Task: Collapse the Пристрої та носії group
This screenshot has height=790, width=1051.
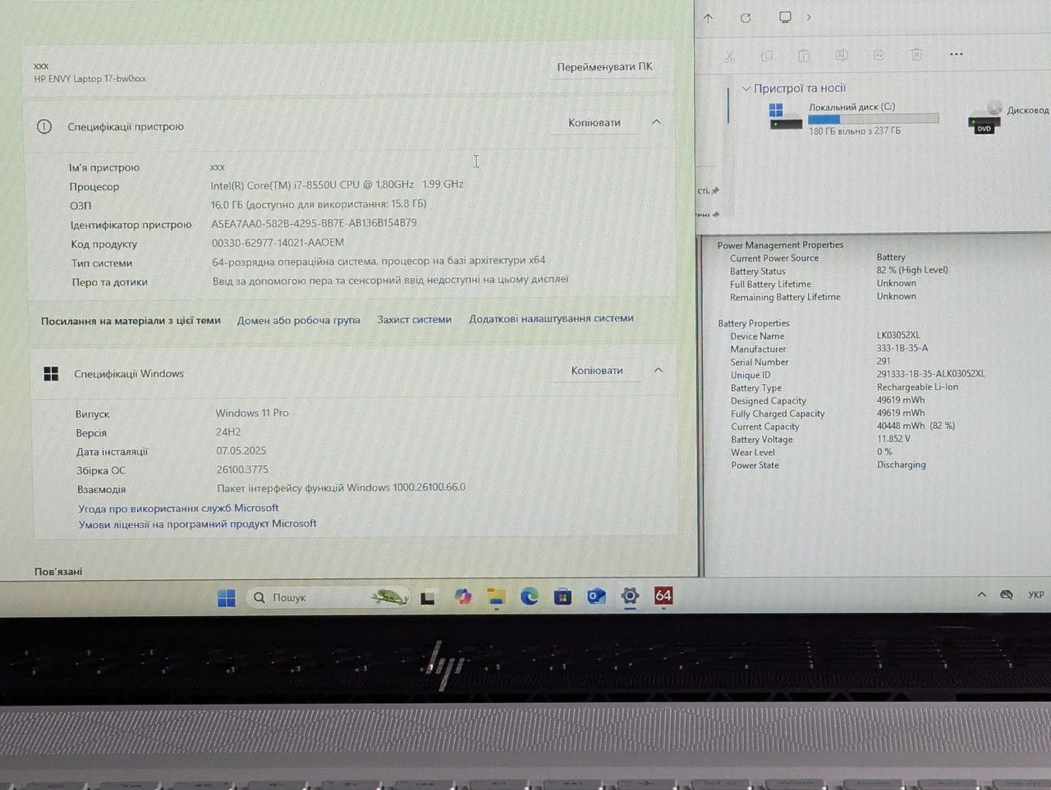Action: [x=746, y=89]
